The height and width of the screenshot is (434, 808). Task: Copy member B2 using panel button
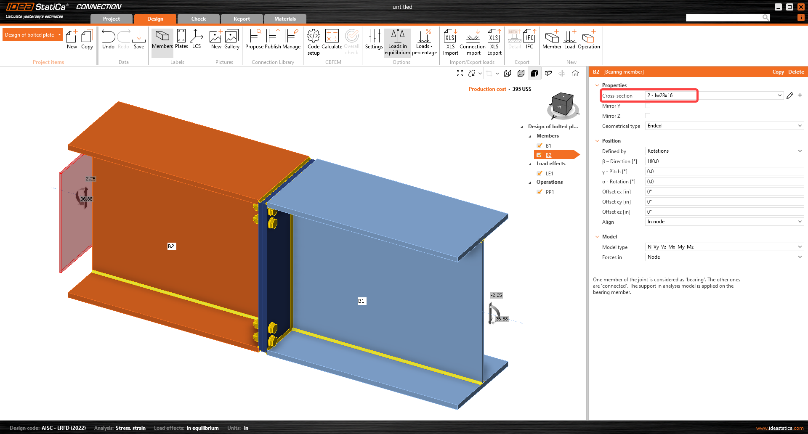tap(778, 72)
